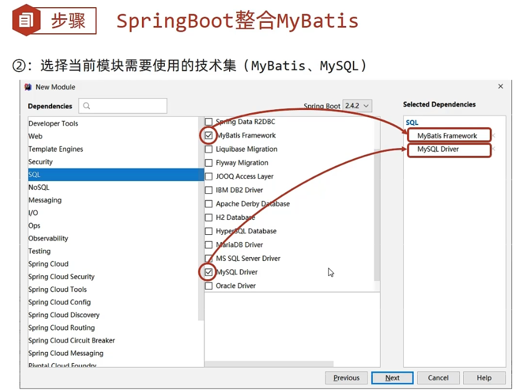
Task: Check the Spring Data R2DBC checkbox
Action: 209,122
